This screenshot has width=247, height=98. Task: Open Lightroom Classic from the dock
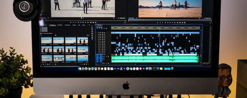[x=115, y=69]
